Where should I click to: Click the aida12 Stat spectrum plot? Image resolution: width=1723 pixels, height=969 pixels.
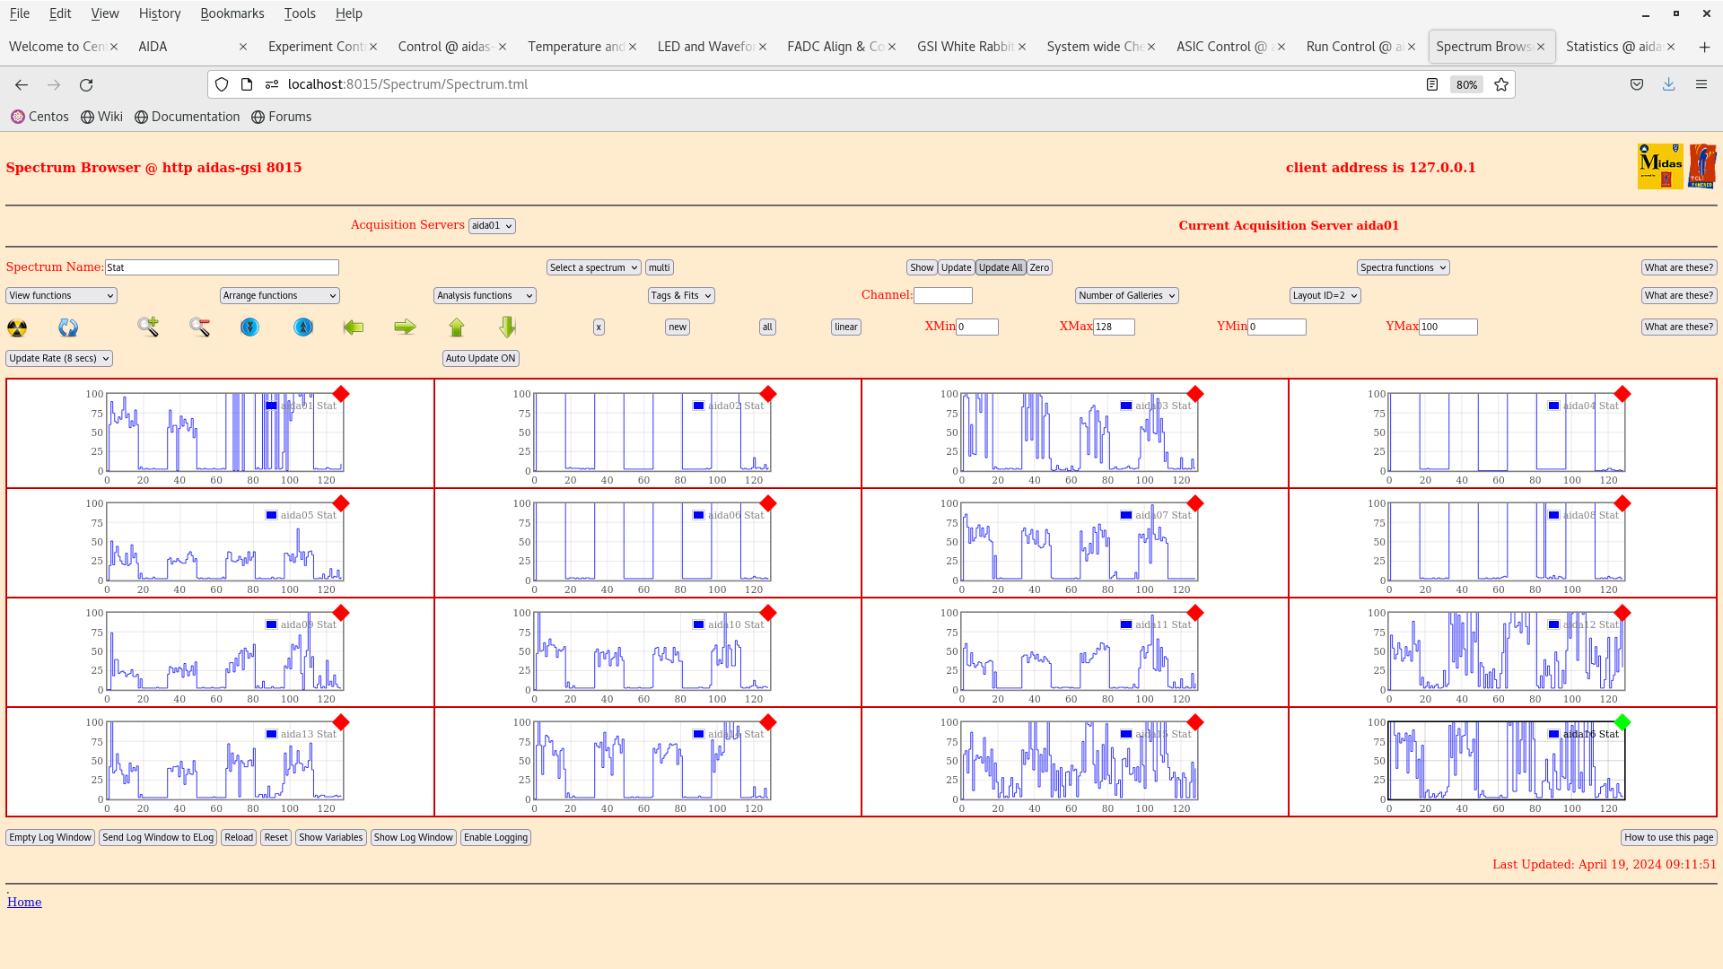coord(1506,651)
